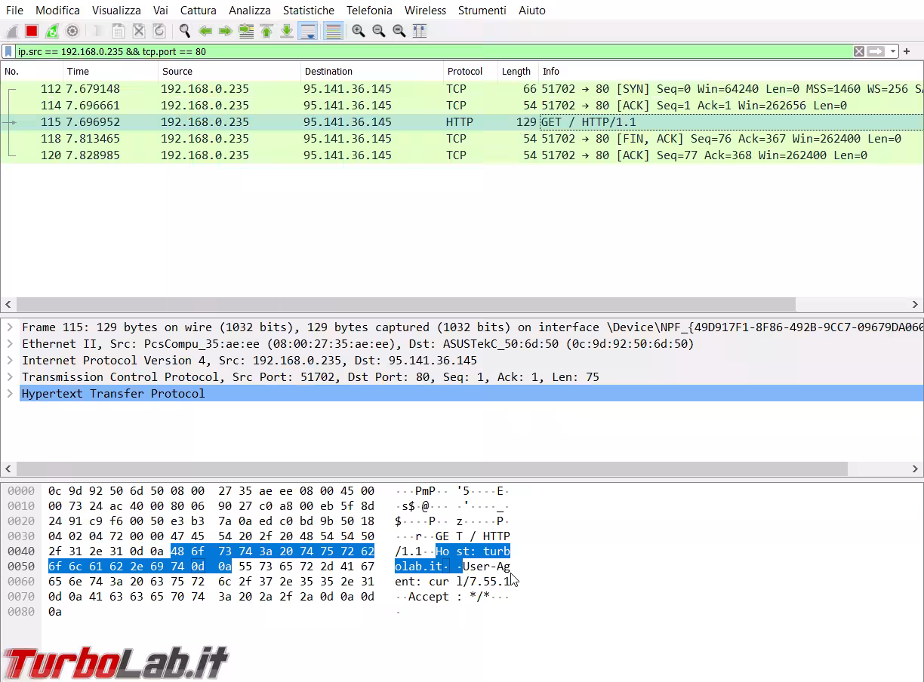924x682 pixels.
Task: Open the recent display filters dropdown
Action: [893, 51]
